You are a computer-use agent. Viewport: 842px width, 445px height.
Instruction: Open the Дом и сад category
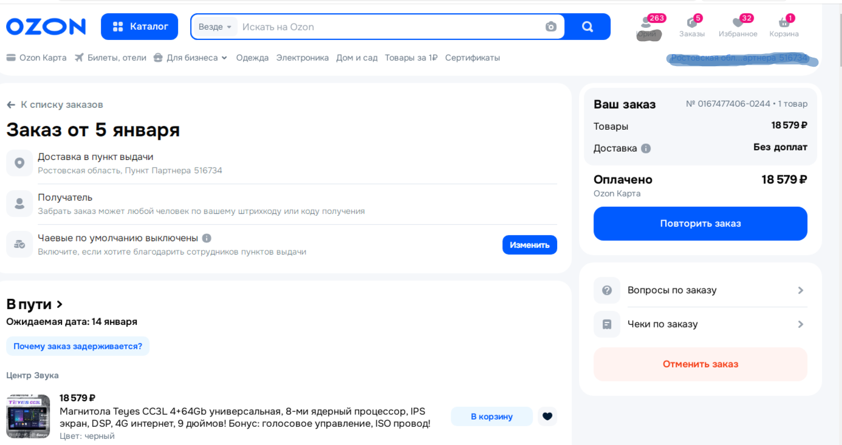click(357, 58)
